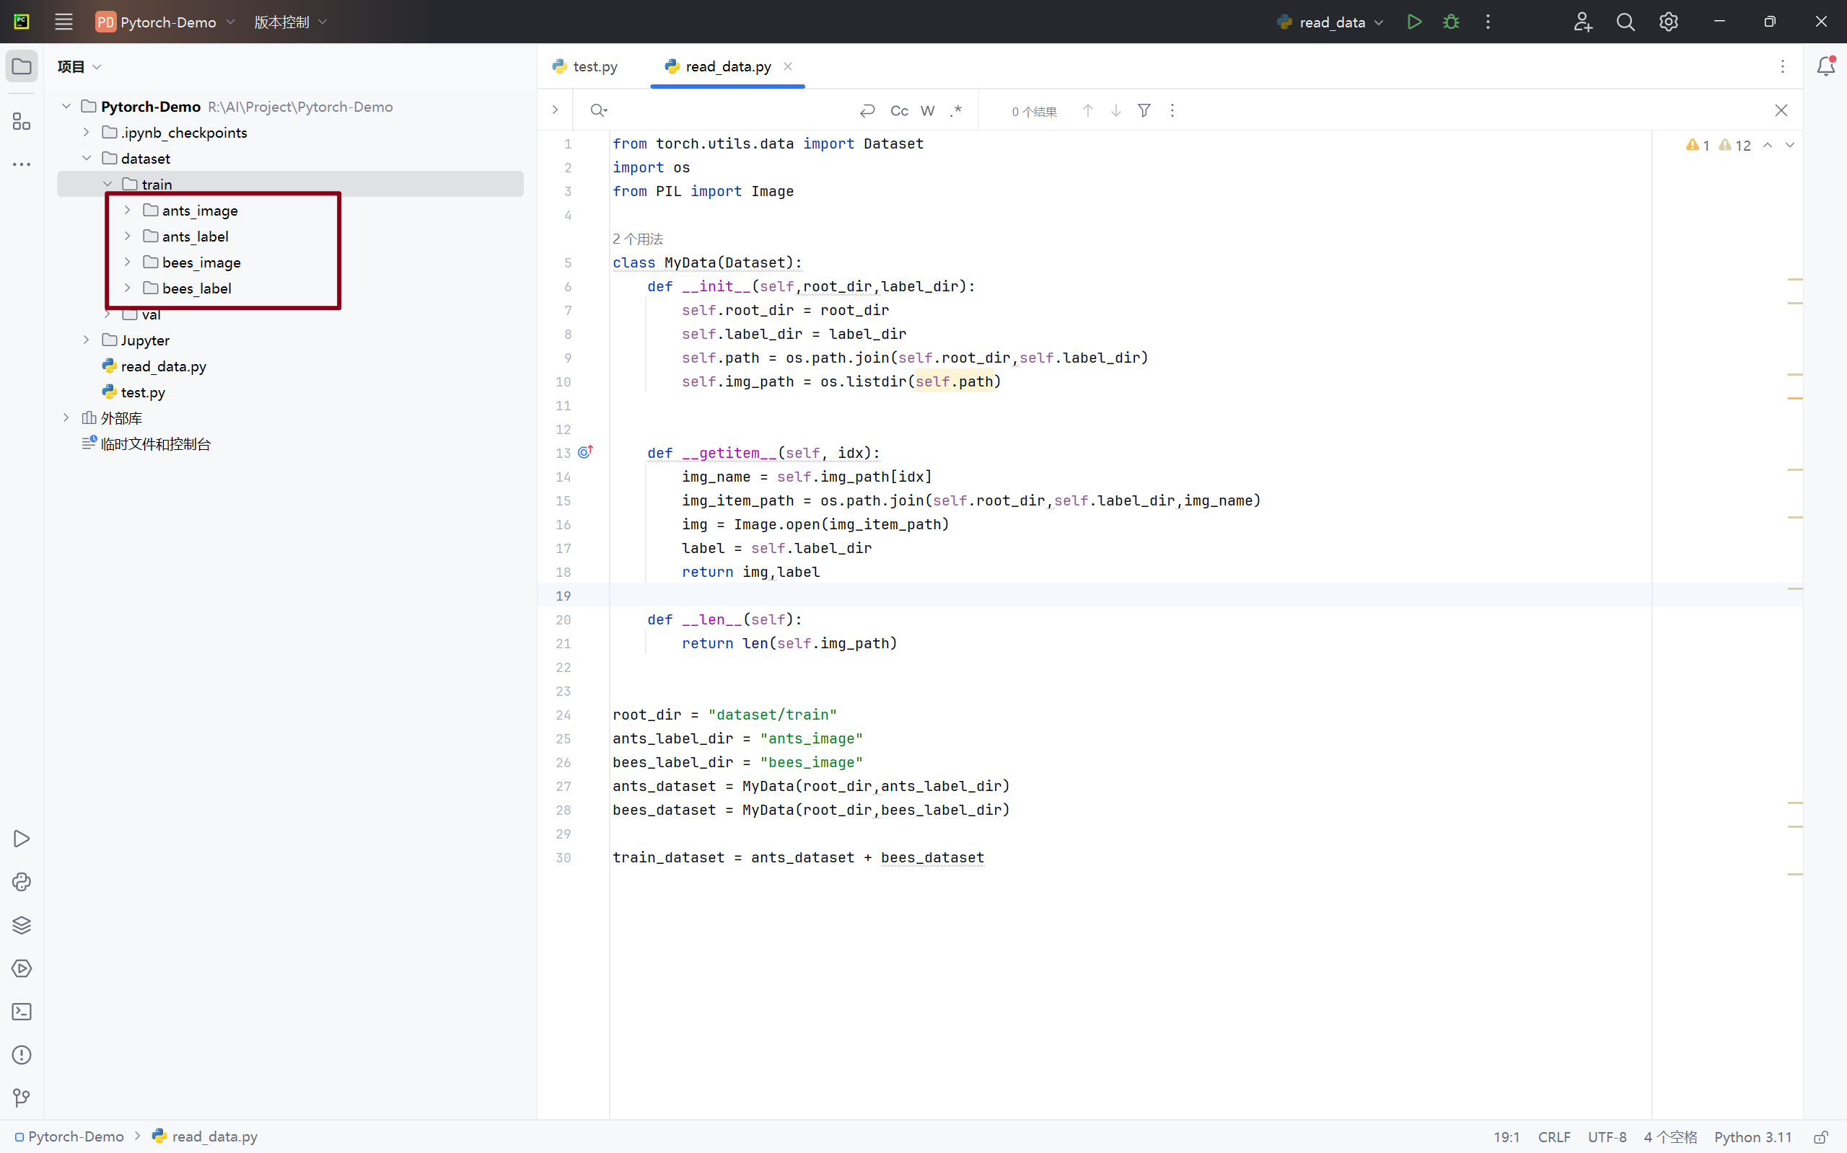Open the Git version control panel

pos(22,1097)
